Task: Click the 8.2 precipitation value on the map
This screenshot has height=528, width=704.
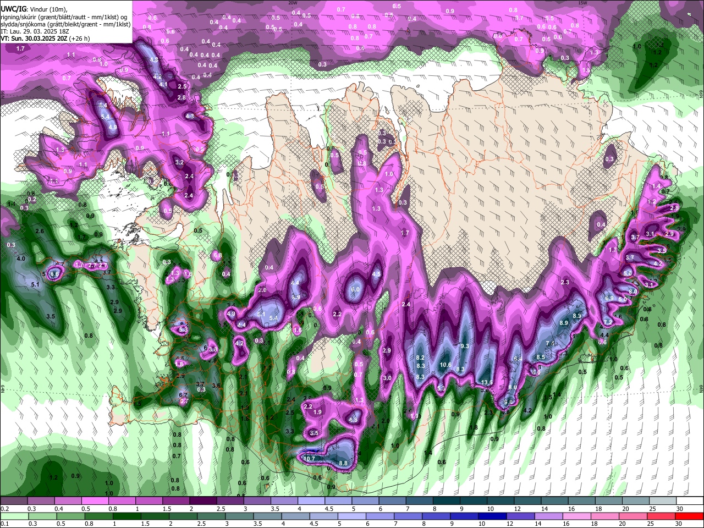Action: tap(421, 358)
